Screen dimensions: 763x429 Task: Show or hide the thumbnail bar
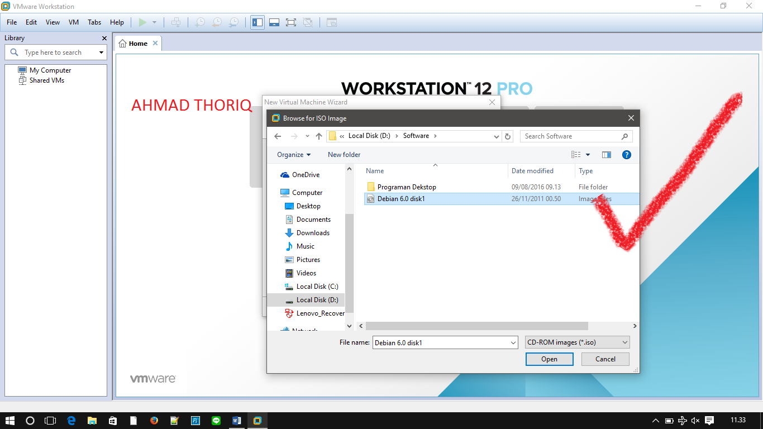coord(274,22)
